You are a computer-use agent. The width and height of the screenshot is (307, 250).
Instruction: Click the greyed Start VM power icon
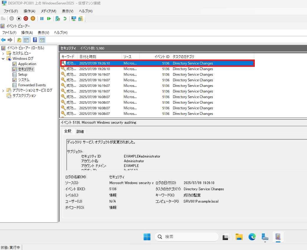[x=12, y=19]
